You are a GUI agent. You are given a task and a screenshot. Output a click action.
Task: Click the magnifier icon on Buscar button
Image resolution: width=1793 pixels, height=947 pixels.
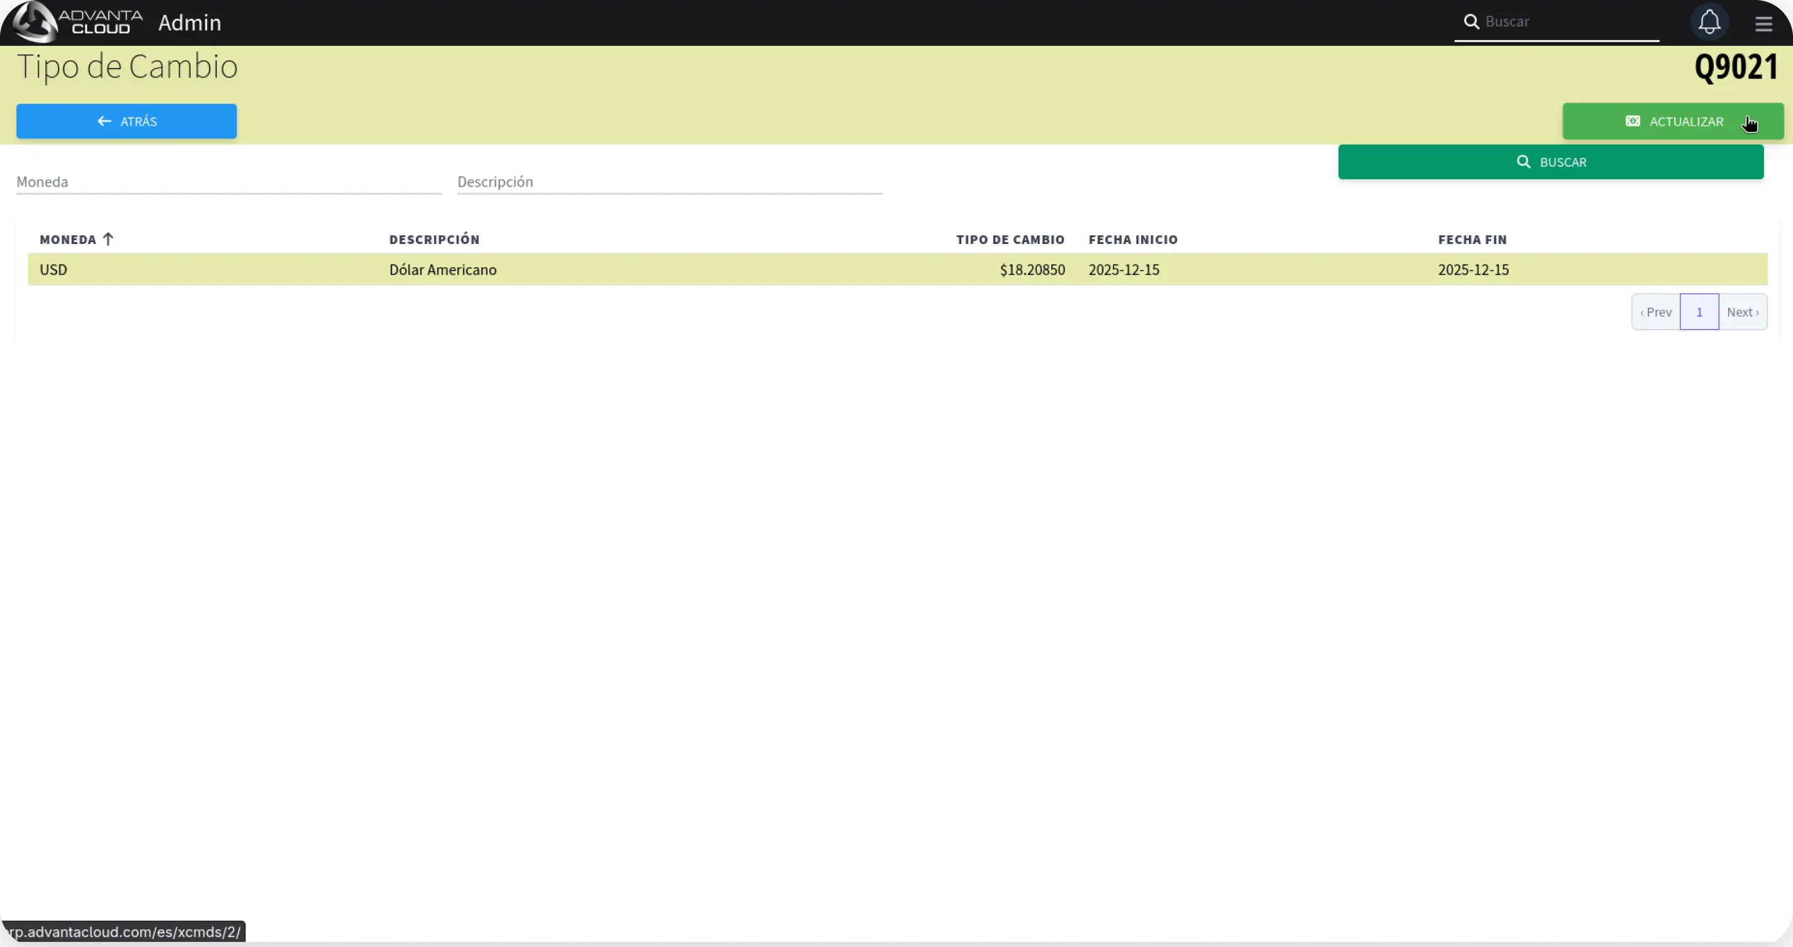click(x=1524, y=162)
